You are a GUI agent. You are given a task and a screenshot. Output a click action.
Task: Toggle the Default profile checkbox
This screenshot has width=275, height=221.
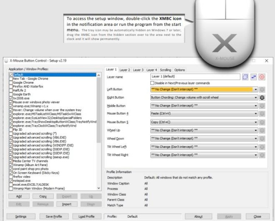click(x=11, y=75)
